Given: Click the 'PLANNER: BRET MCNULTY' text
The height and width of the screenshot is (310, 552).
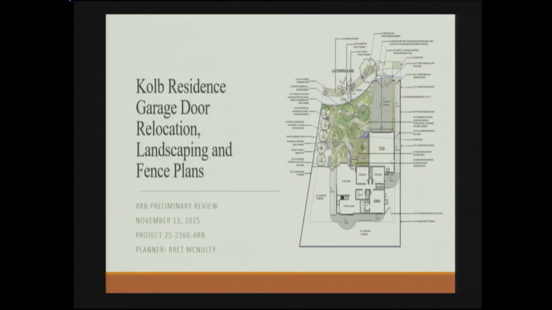Looking at the screenshot, I should coord(175,249).
